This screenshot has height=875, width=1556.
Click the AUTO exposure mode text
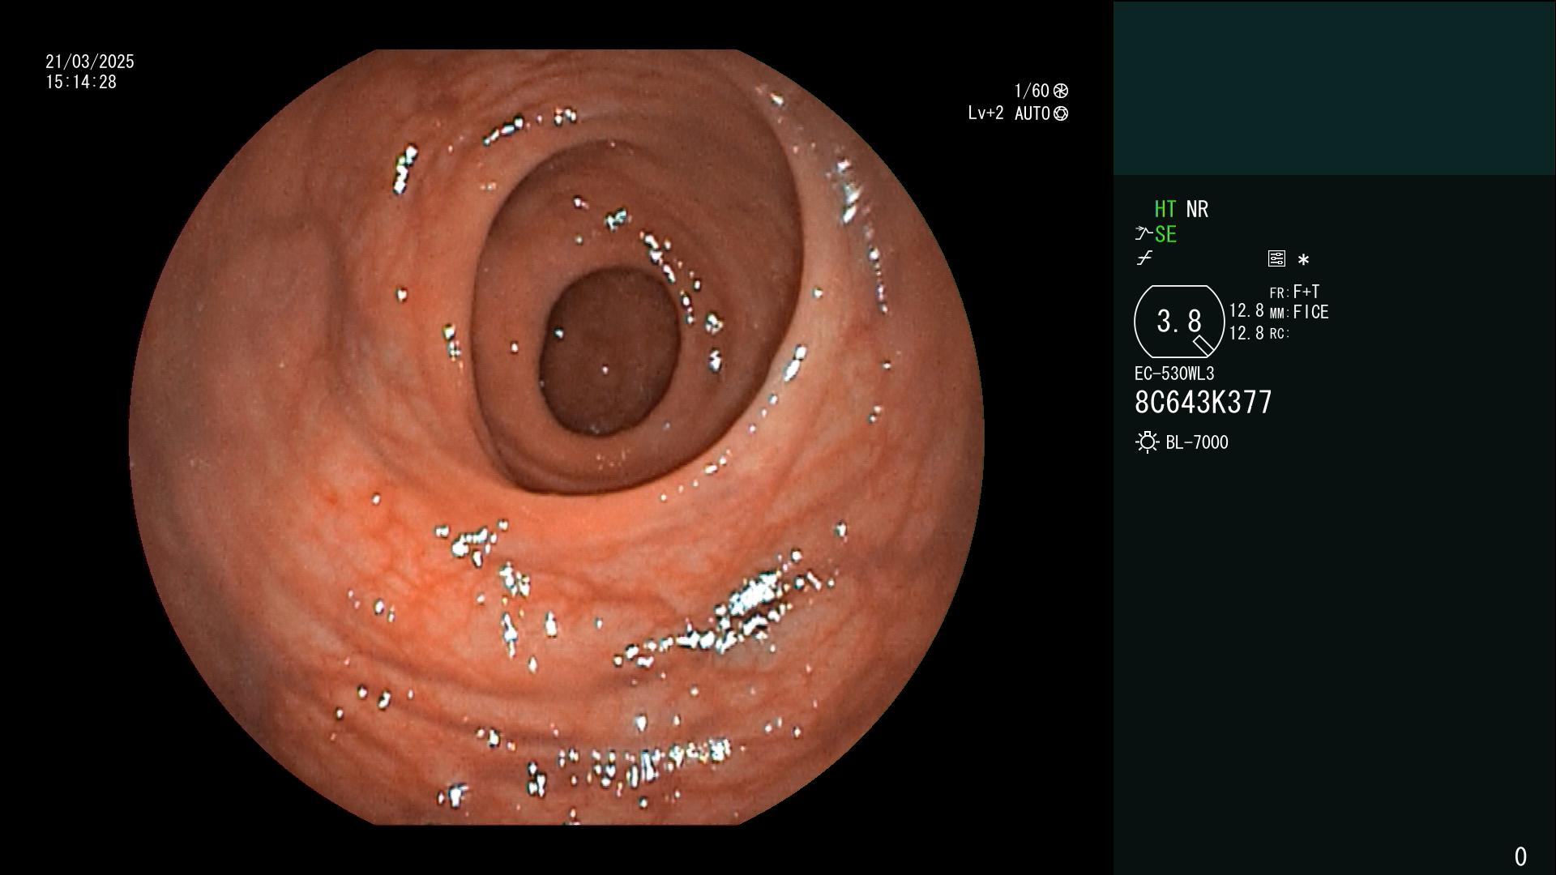pyautogui.click(x=1032, y=113)
